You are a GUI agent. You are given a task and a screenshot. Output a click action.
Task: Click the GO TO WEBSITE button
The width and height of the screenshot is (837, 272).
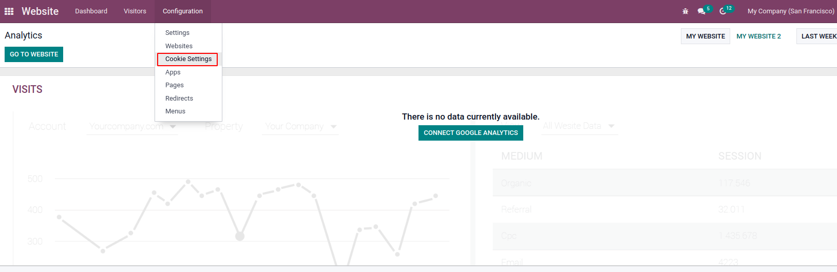point(34,54)
